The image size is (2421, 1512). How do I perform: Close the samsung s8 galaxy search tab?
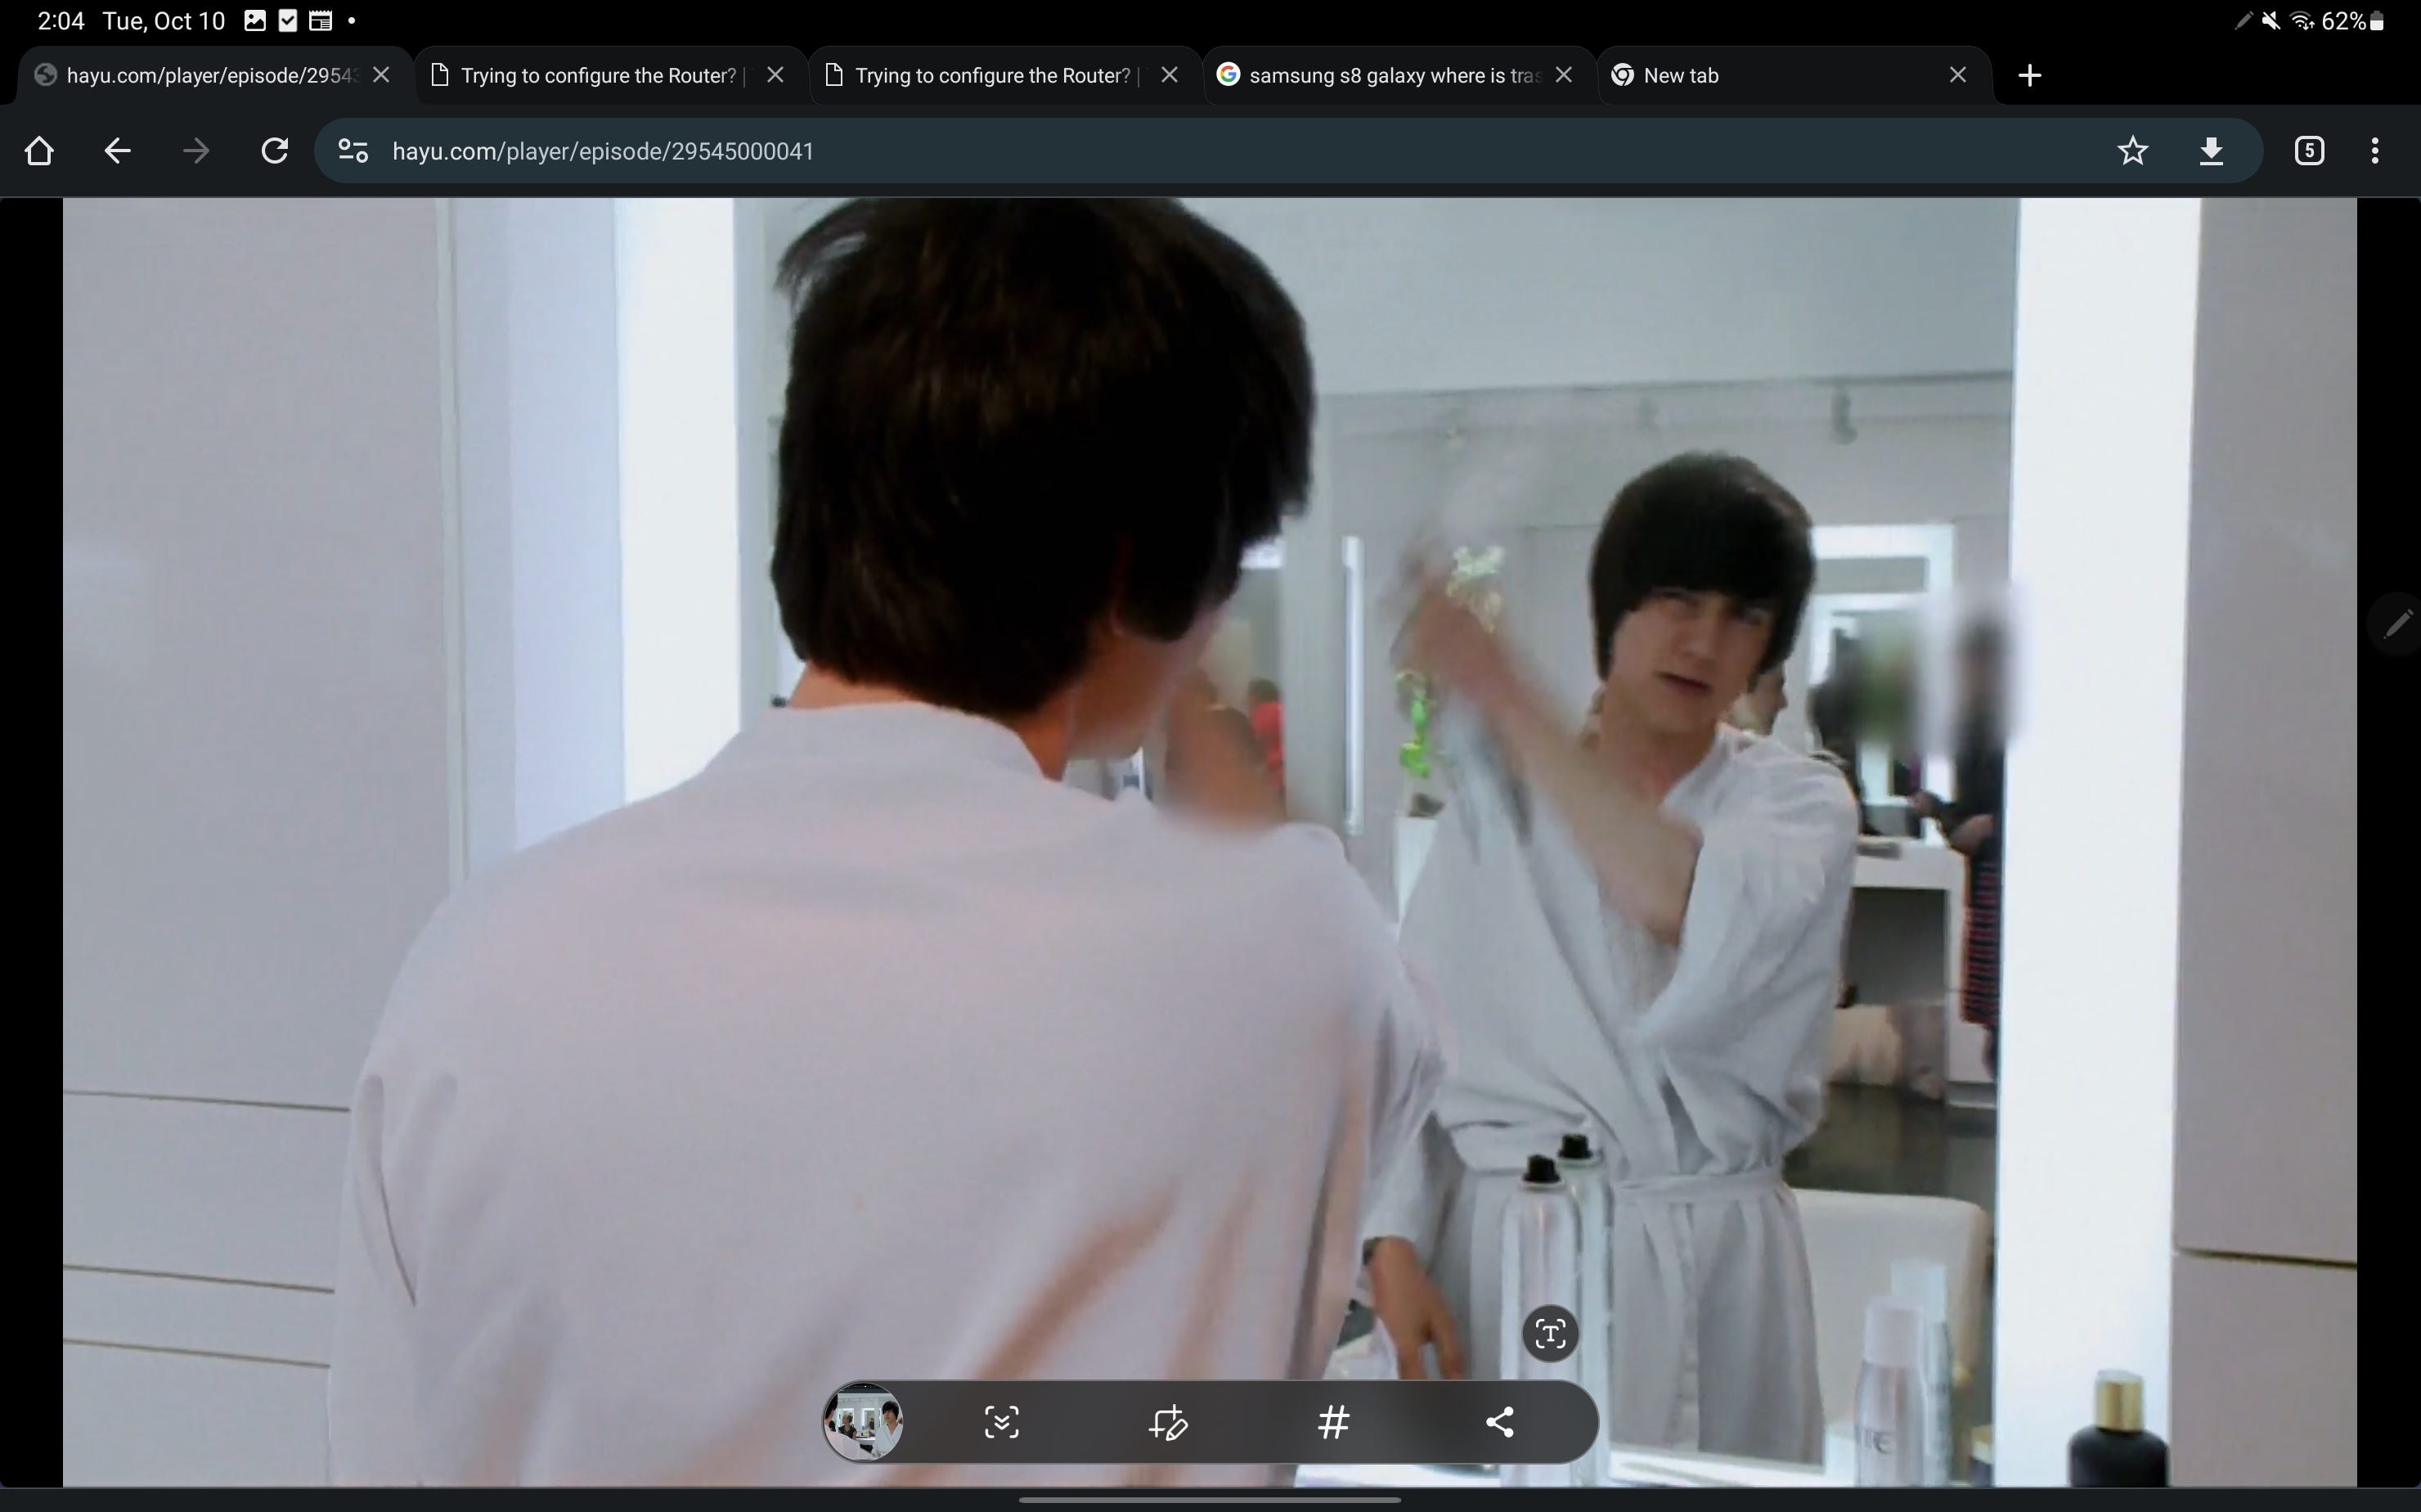(x=1565, y=75)
